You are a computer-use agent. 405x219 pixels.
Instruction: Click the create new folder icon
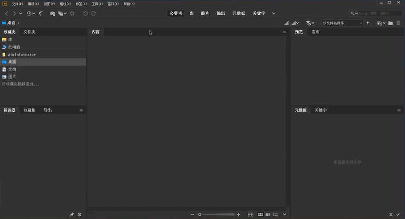391,23
